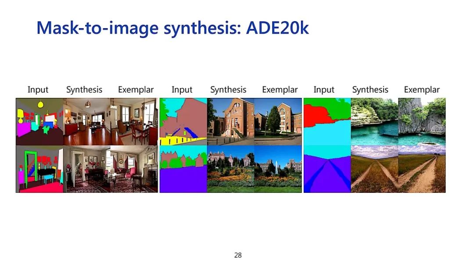The height and width of the screenshot is (267, 474).
Task: Open the synthesized field with forked dirt path
Action: [x=374, y=169]
